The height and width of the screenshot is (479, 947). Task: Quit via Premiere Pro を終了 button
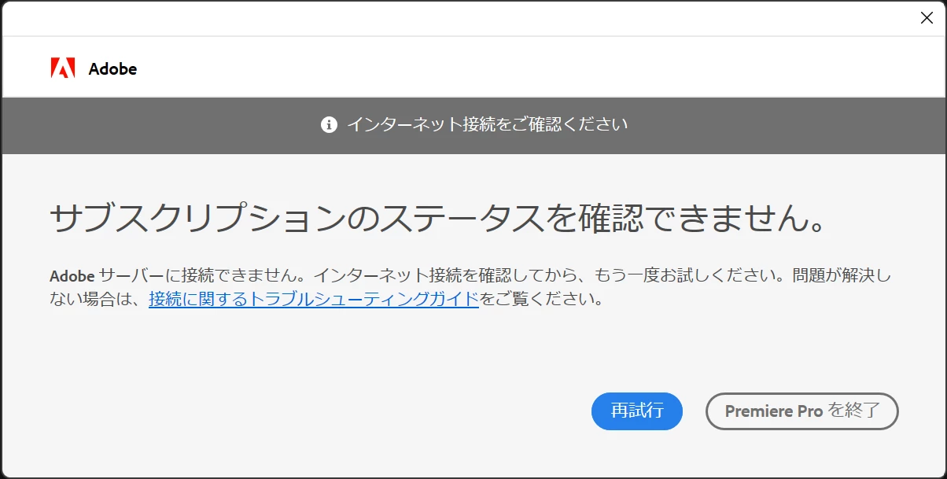[802, 411]
